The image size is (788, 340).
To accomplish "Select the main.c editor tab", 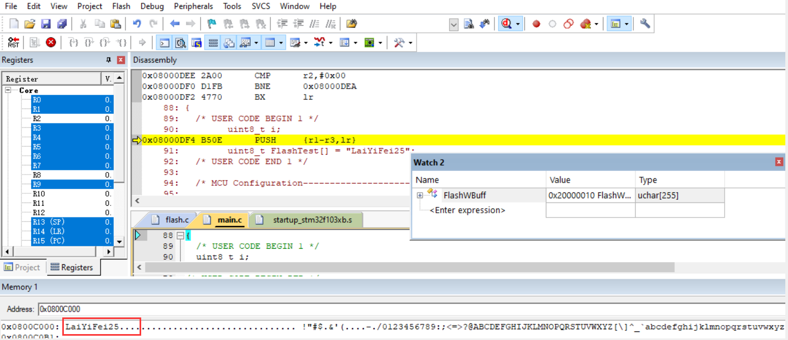I will pyautogui.click(x=224, y=220).
